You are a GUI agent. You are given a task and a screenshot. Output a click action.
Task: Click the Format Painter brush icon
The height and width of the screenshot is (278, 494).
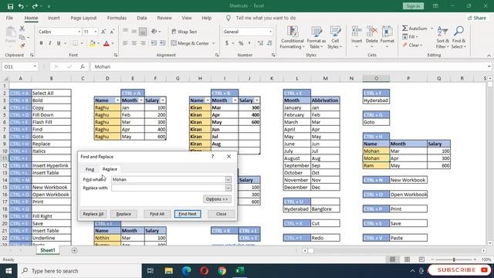click(x=22, y=46)
